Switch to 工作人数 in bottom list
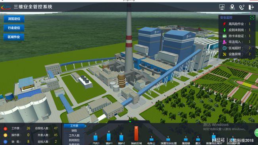258x145 pixels. tap(74, 135)
